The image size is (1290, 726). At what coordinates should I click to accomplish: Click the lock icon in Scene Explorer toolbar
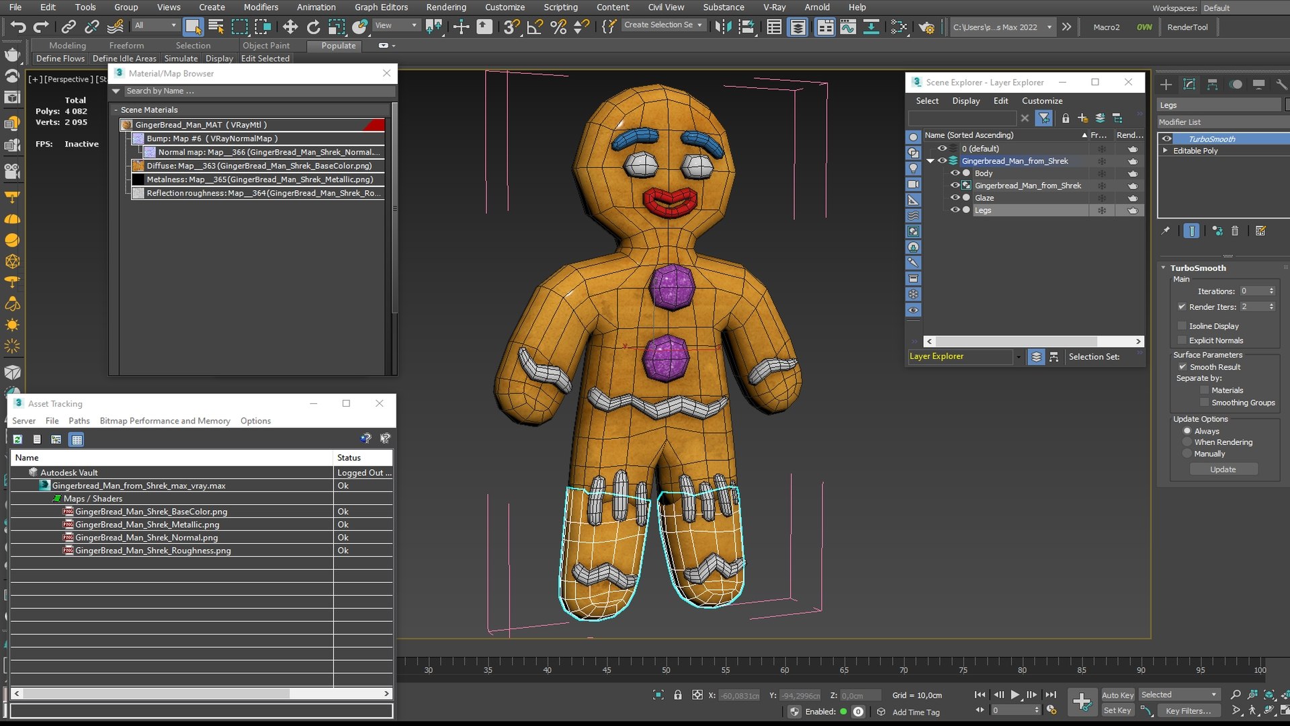1065,118
